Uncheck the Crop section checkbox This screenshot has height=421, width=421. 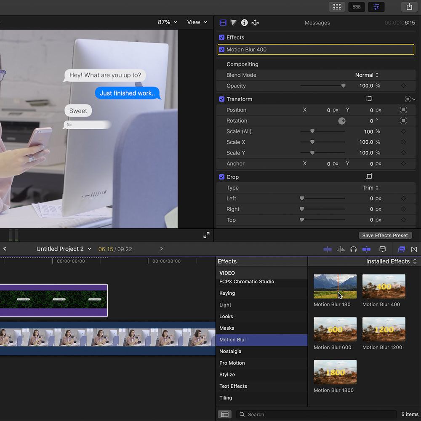coord(222,177)
